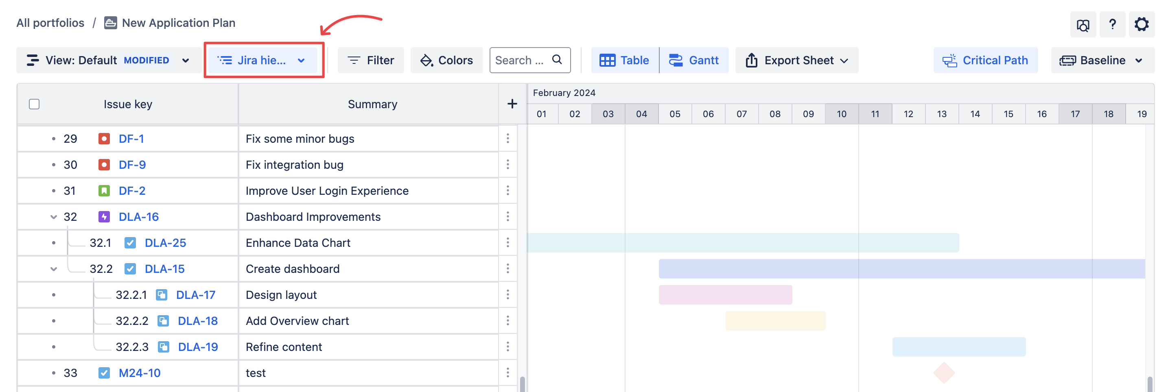Collapse the DLA-16 row chevron

[x=53, y=217]
